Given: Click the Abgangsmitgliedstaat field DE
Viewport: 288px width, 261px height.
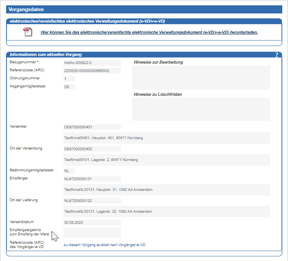Looking at the screenshot, I should click(69, 87).
